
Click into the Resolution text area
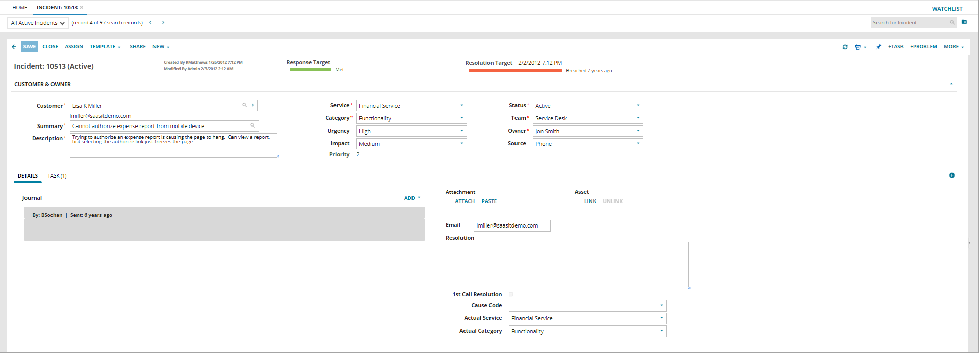pyautogui.click(x=570, y=265)
